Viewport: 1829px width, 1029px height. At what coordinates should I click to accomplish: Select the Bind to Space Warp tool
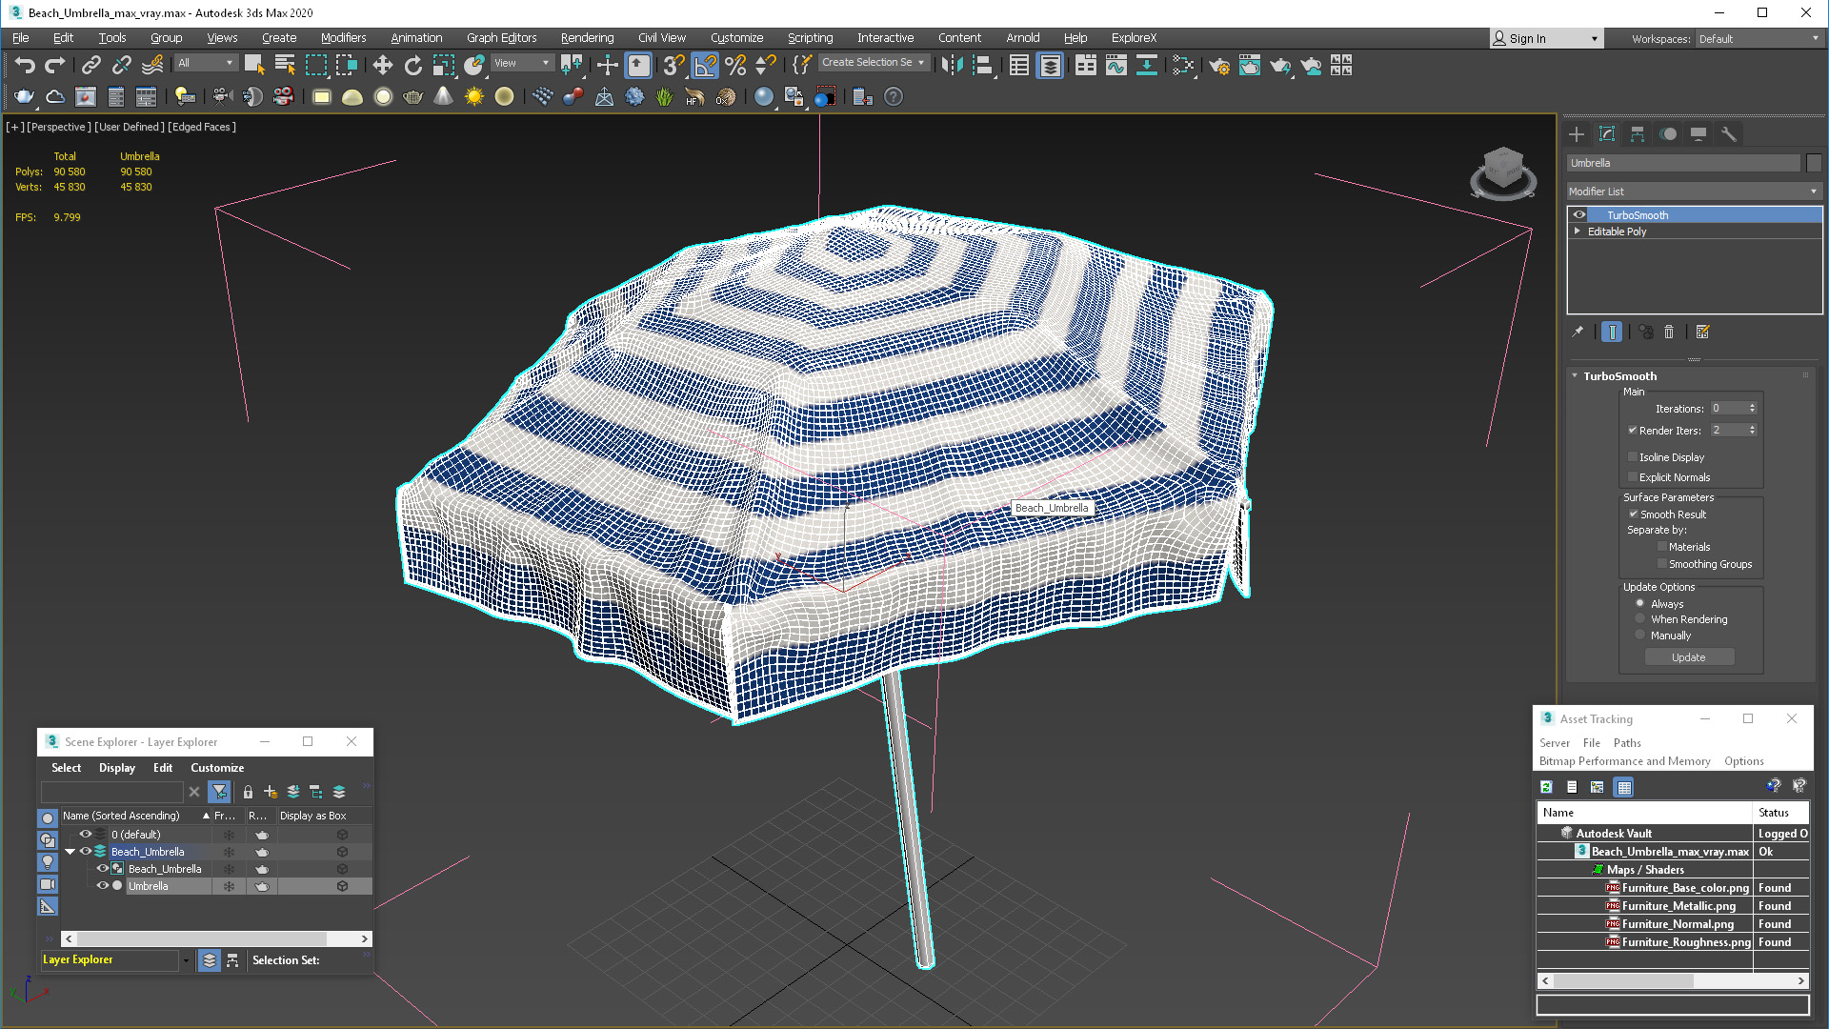(152, 65)
